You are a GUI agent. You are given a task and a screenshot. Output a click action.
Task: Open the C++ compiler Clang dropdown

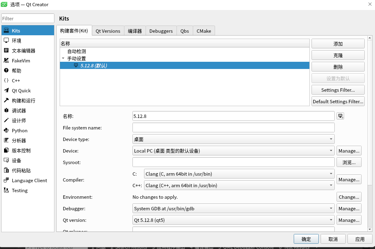click(x=239, y=185)
